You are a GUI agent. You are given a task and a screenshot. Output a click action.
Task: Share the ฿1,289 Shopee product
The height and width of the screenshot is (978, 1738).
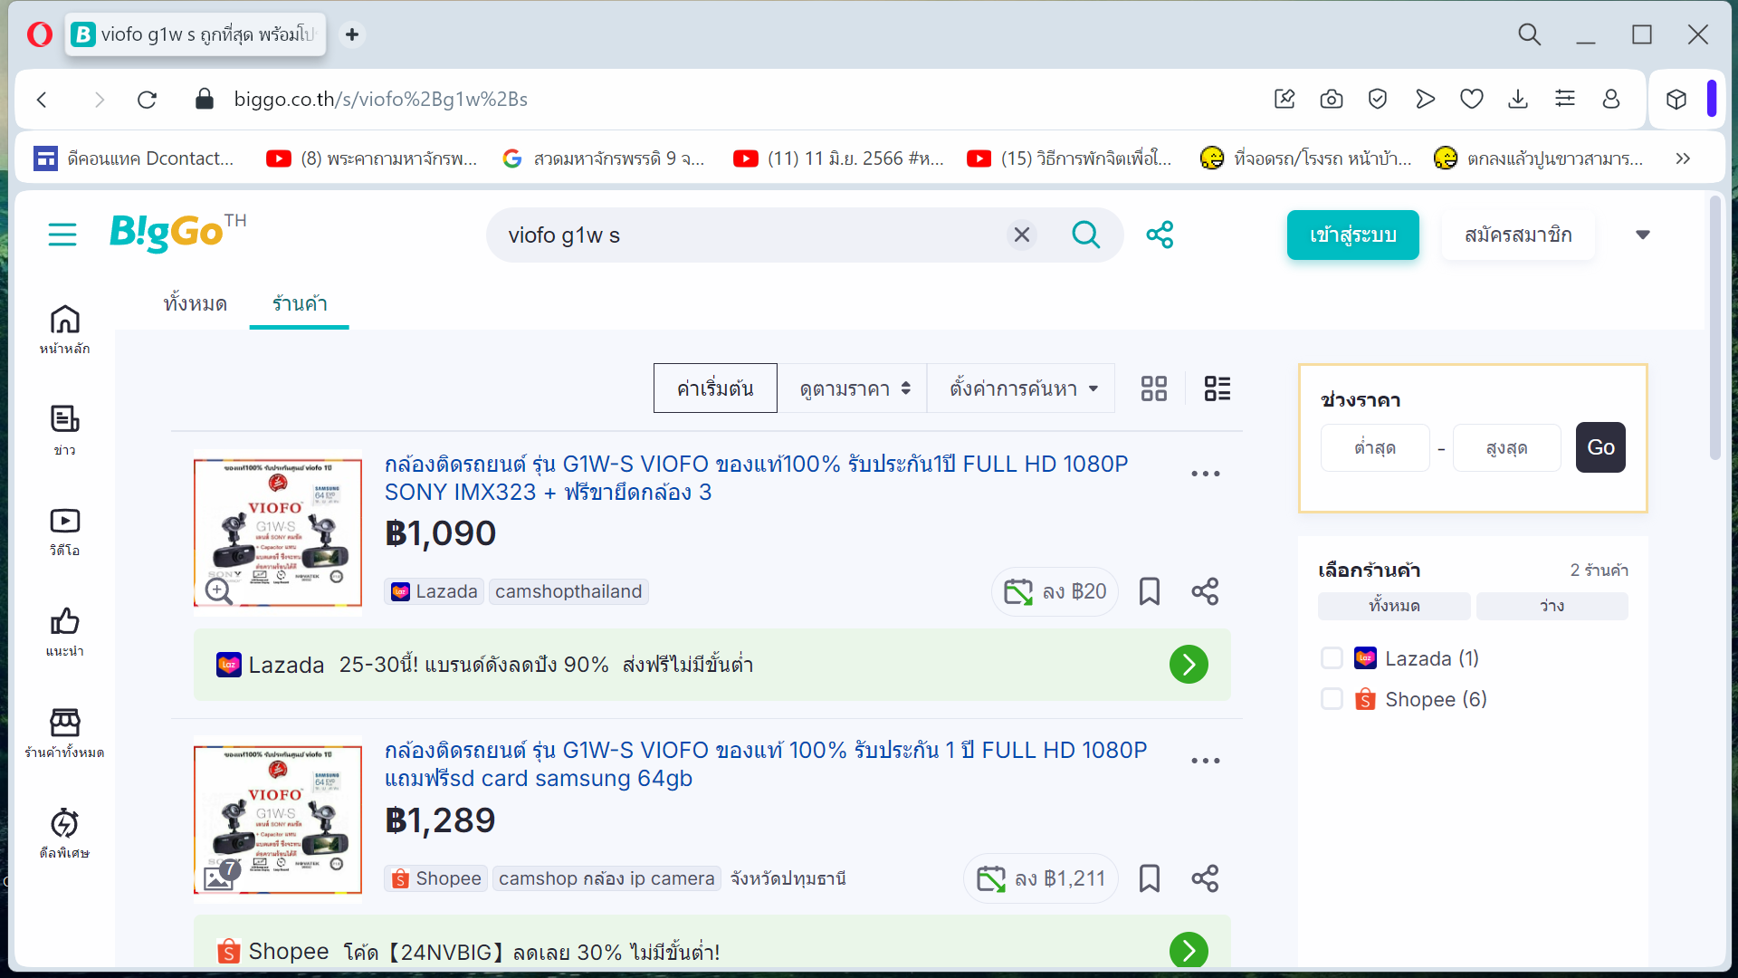point(1205,878)
